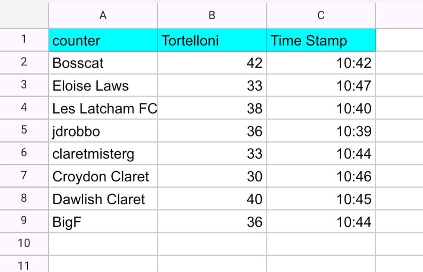Click the 'Bosscat' cell
423x272 pixels.
(x=103, y=63)
